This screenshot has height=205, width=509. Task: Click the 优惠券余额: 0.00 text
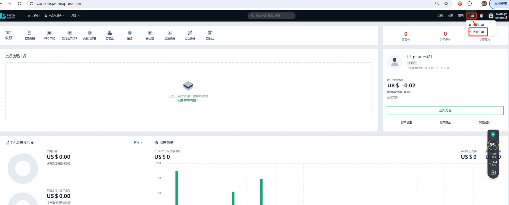[399, 92]
